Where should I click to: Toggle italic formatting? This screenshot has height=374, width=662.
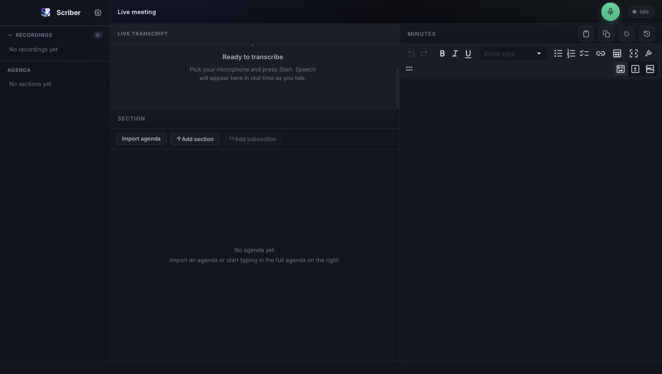click(455, 54)
